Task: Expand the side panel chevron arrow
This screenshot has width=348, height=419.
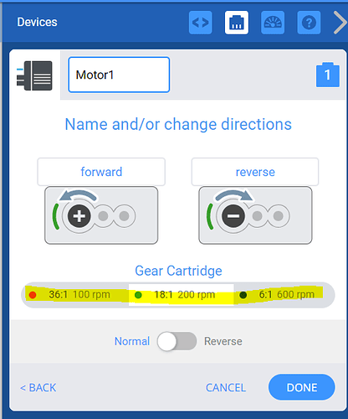Action: [340, 23]
